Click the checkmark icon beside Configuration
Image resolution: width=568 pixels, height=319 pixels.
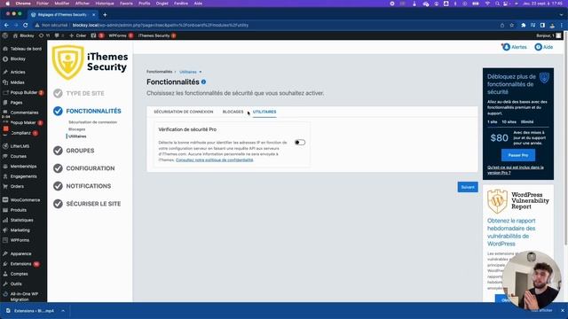(58, 168)
